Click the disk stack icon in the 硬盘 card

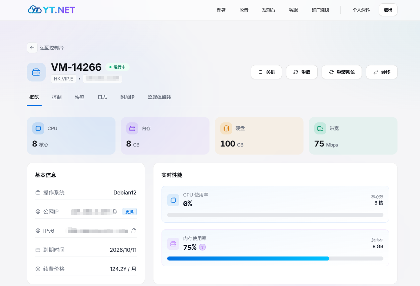click(x=226, y=128)
